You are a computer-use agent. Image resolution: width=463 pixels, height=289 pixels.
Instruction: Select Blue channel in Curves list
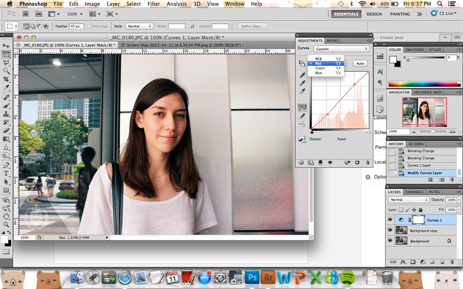[x=326, y=73]
